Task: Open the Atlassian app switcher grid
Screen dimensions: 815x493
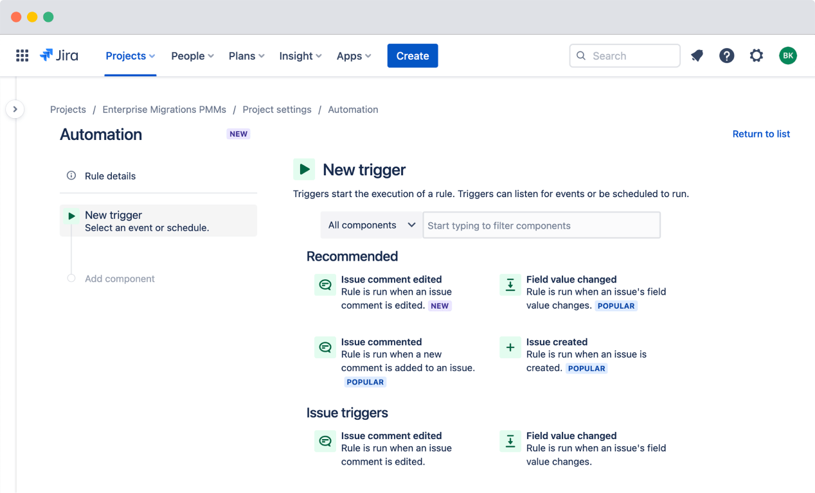Action: pyautogui.click(x=22, y=55)
